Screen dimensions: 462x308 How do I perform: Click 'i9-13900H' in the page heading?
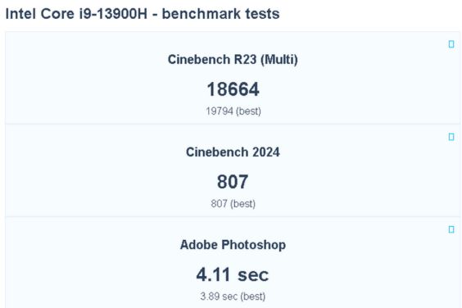coord(113,14)
